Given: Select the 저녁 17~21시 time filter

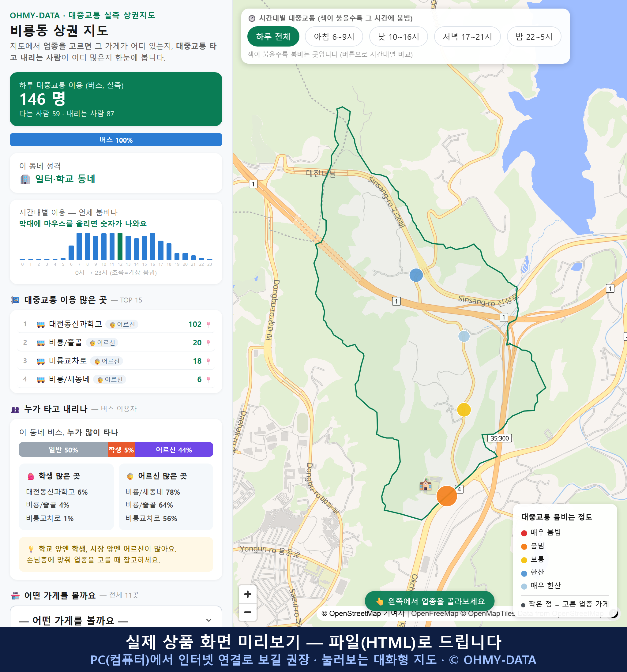Looking at the screenshot, I should tap(467, 36).
